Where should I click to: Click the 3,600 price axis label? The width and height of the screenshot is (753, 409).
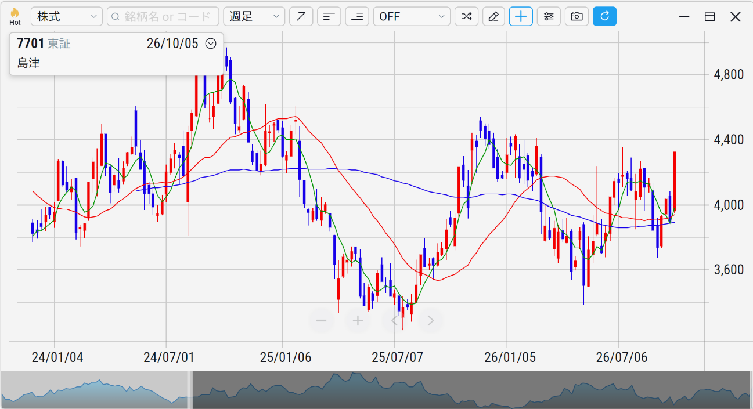tap(729, 270)
